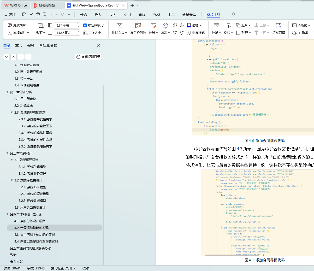Click 更改图片 button in ribbon
The height and width of the screenshot is (271, 314).
tap(17, 25)
